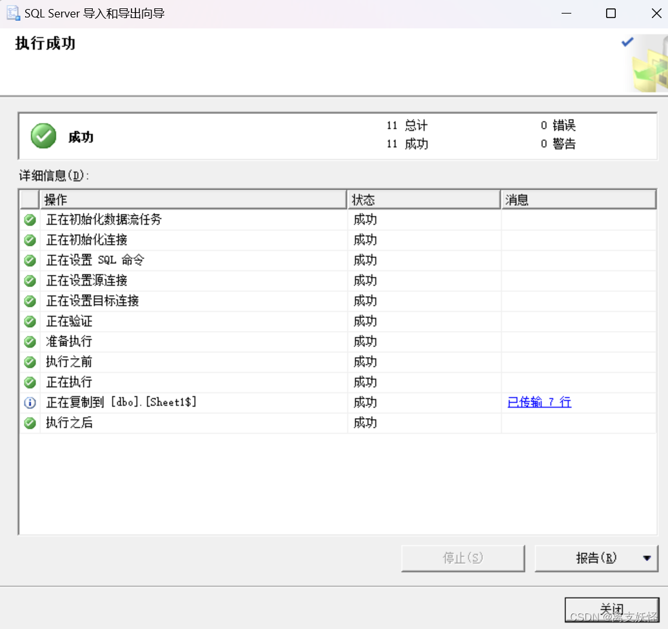Image resolution: width=668 pixels, height=629 pixels.
Task: Click 成功 status in 正在验证 row
Action: (x=365, y=321)
